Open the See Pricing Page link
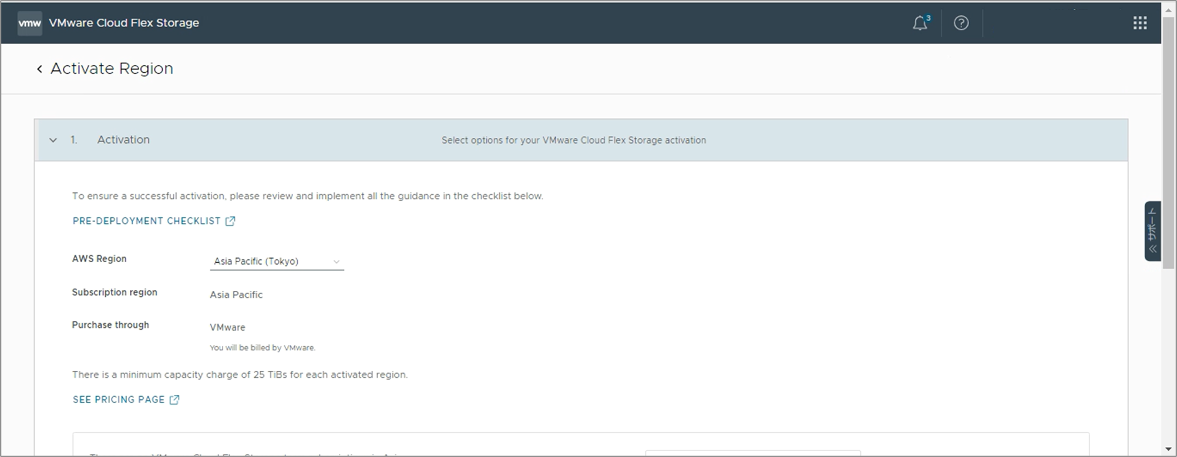 [119, 400]
